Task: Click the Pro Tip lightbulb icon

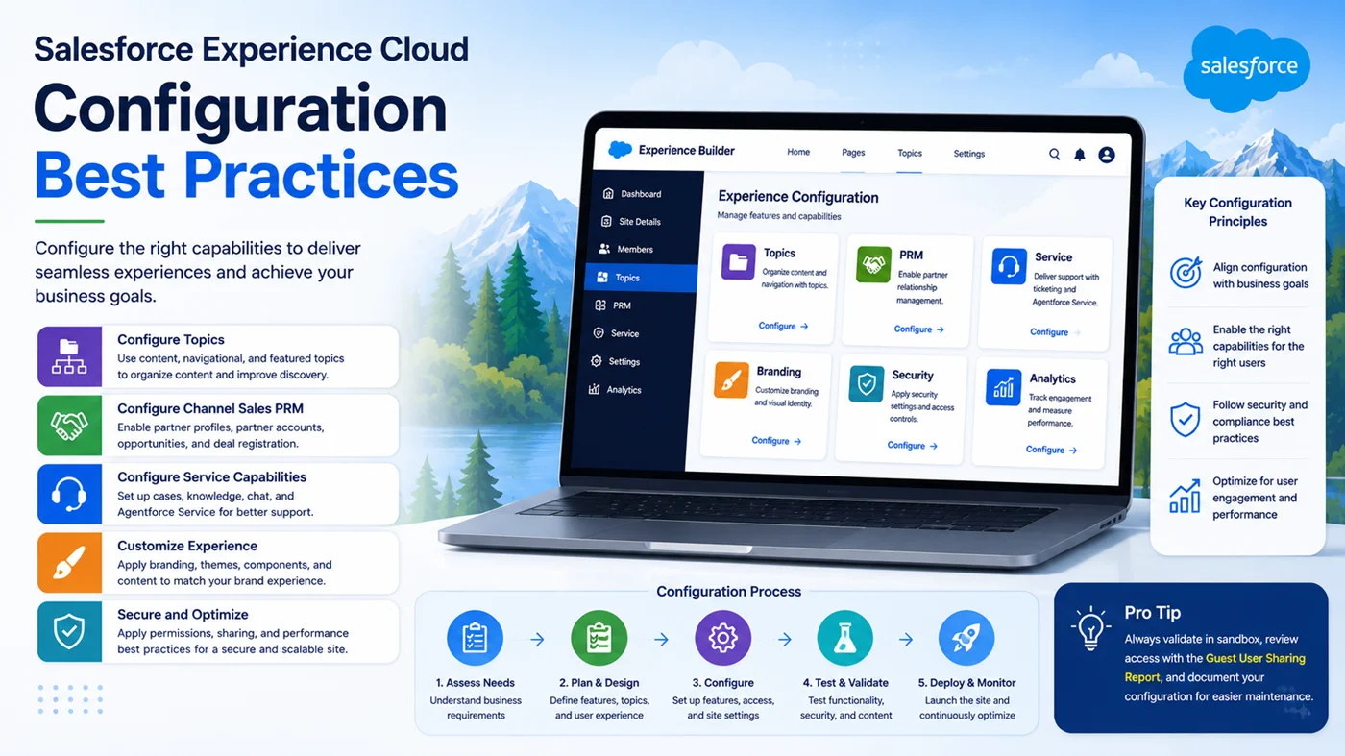Action: pos(1092,627)
